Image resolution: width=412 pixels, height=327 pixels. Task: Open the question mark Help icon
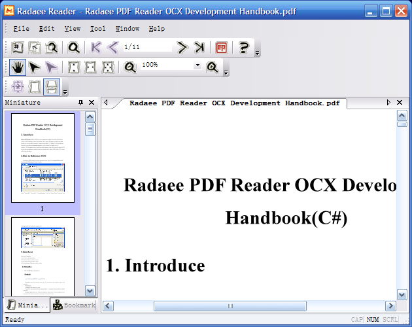point(243,48)
